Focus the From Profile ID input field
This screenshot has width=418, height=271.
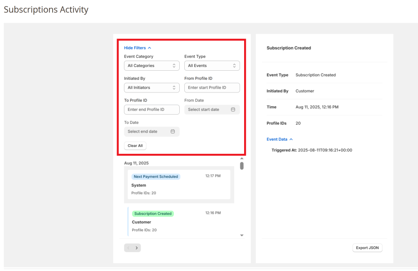pyautogui.click(x=212, y=87)
